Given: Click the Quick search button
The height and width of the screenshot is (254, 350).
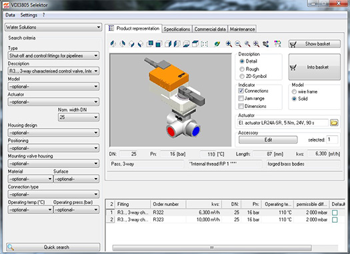Looking at the screenshot, I should (53, 247).
